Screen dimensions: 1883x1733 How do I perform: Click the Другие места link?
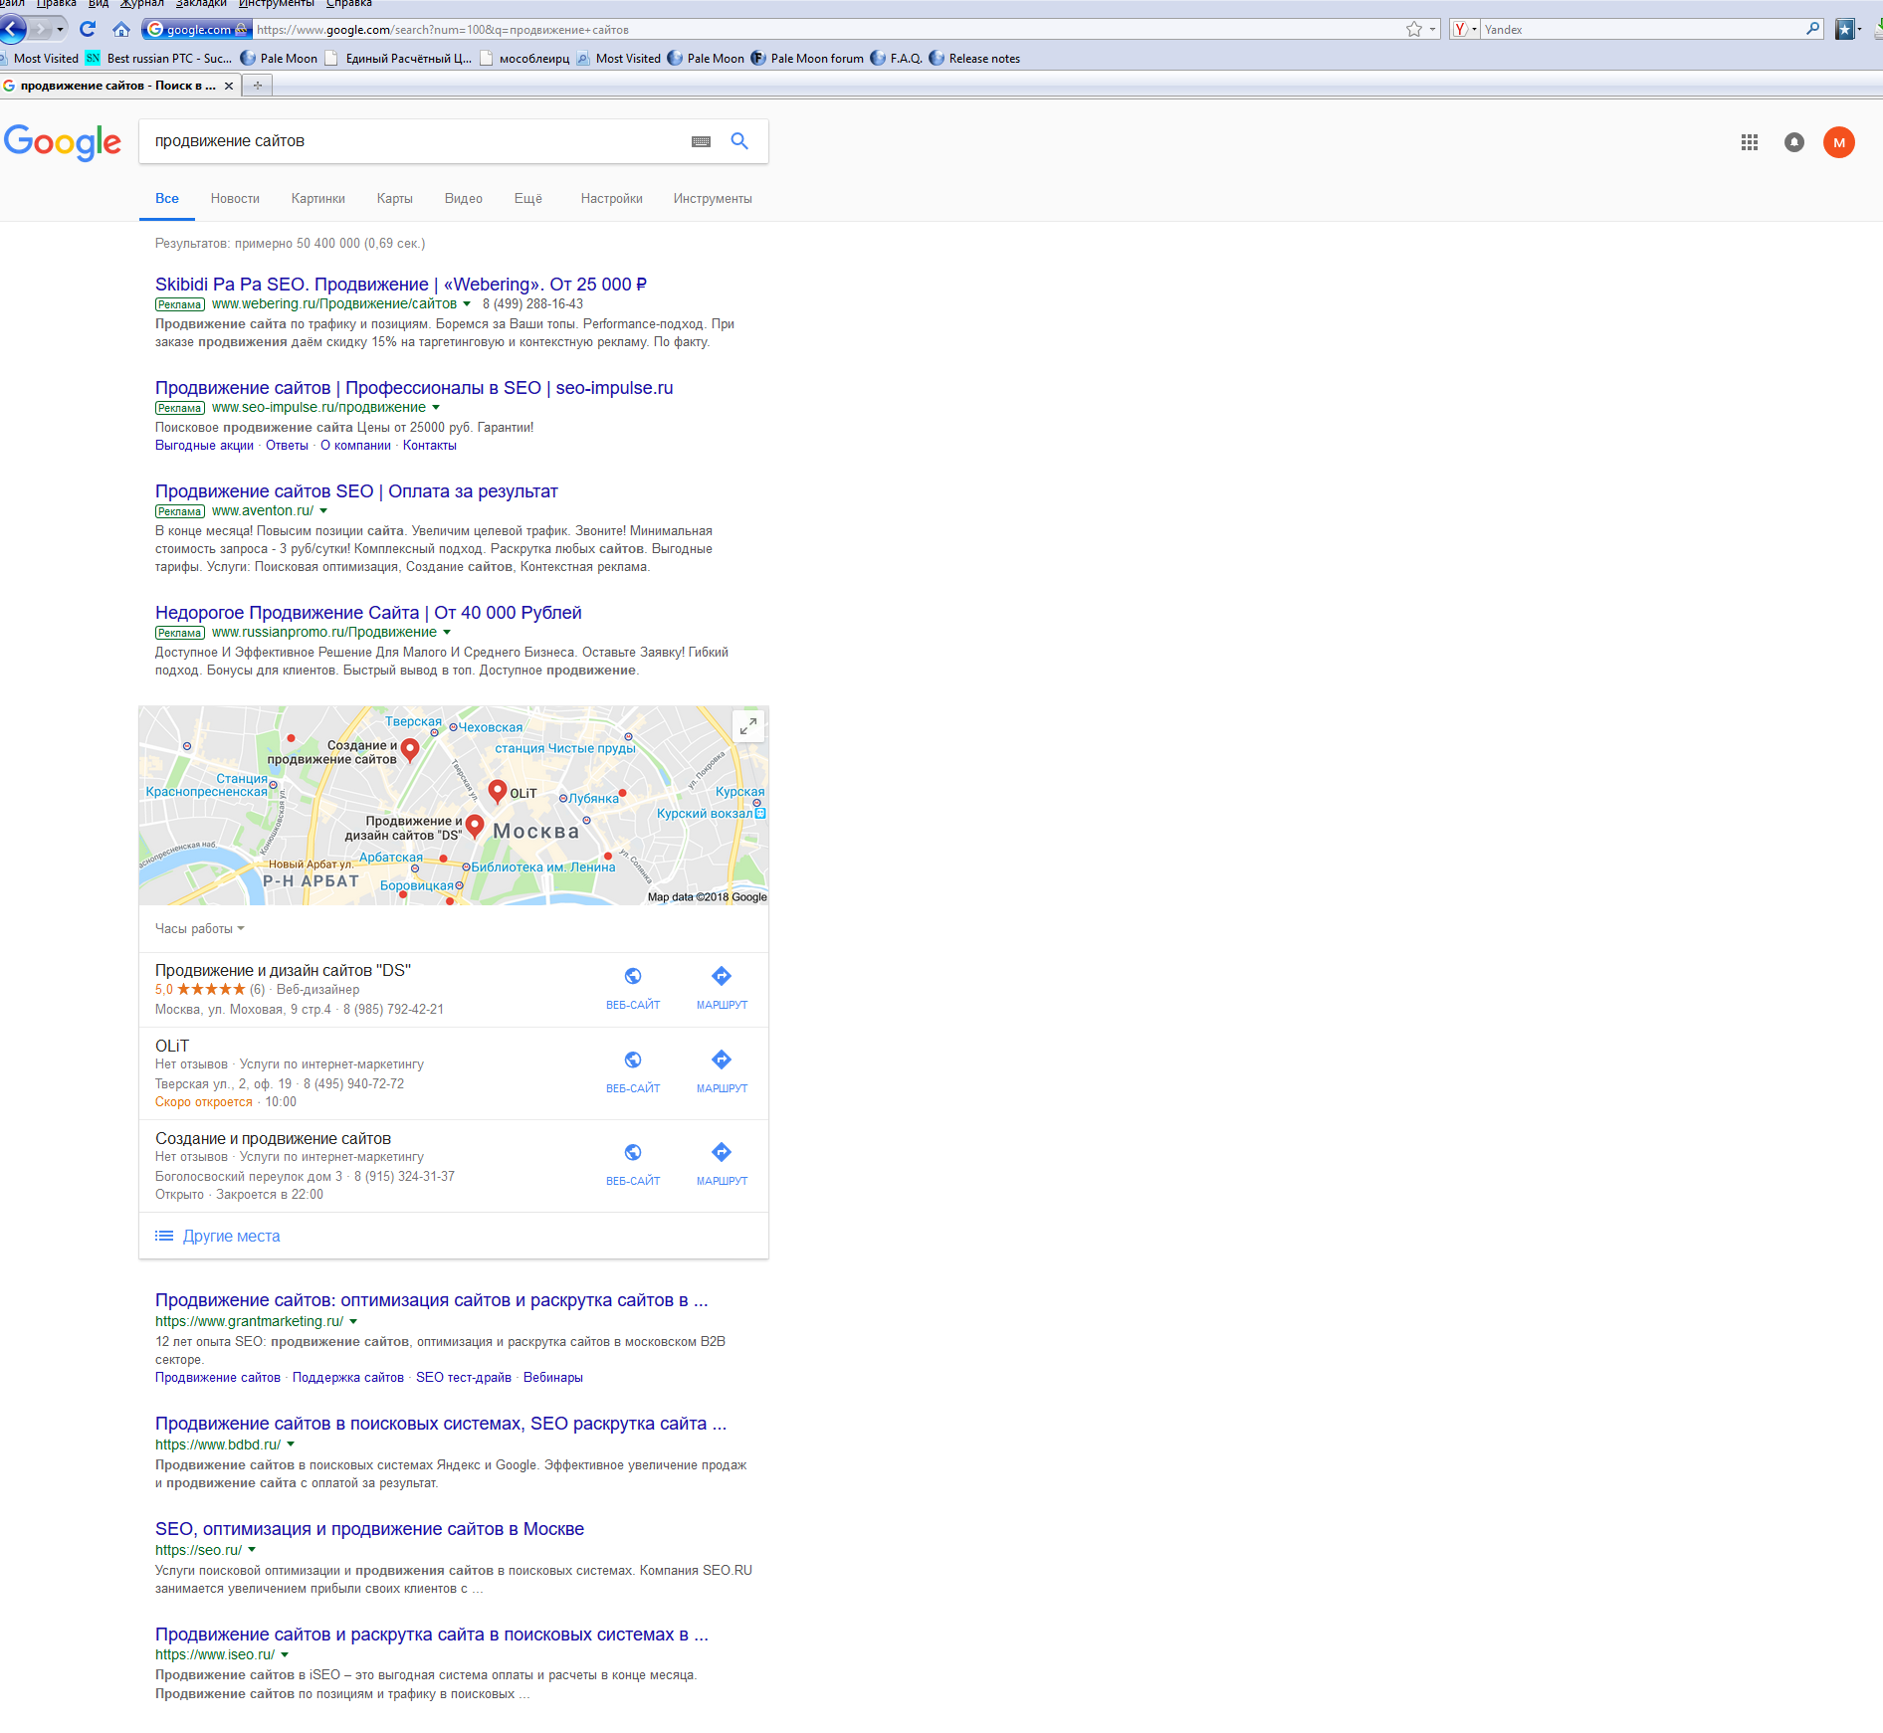231,1237
